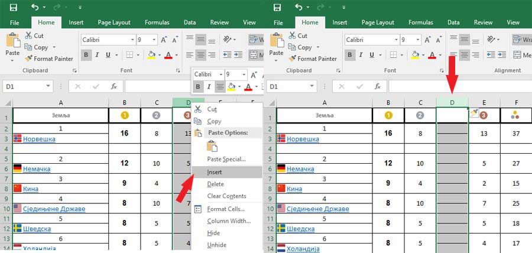The image size is (532, 253).
Task: Open the Customize Quick Access Toolbar dropdown, left window
Action: pyautogui.click(x=80, y=7)
